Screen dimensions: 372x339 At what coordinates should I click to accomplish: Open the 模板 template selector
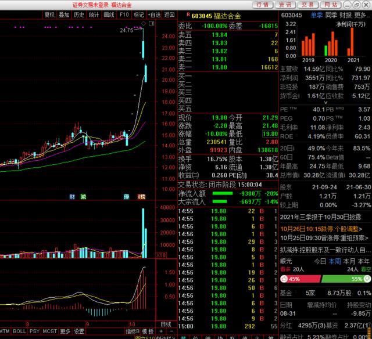coord(148,331)
